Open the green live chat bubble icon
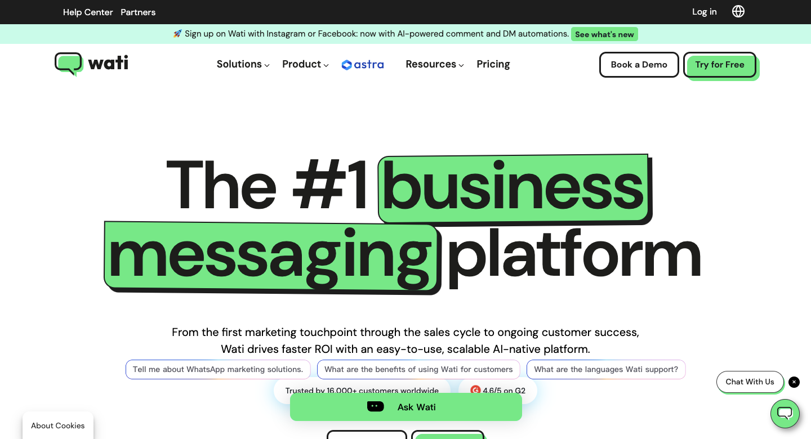 [x=785, y=414]
